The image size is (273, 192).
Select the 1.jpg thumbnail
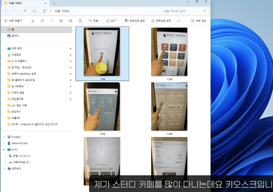[102, 52]
